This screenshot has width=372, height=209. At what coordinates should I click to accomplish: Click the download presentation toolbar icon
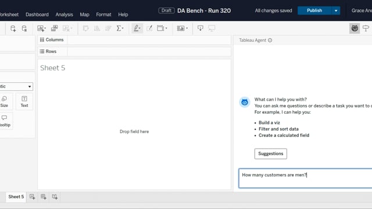(200, 28)
